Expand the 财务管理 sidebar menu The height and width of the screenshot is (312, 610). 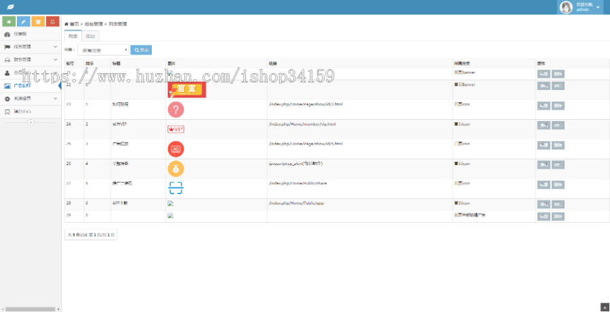point(30,60)
